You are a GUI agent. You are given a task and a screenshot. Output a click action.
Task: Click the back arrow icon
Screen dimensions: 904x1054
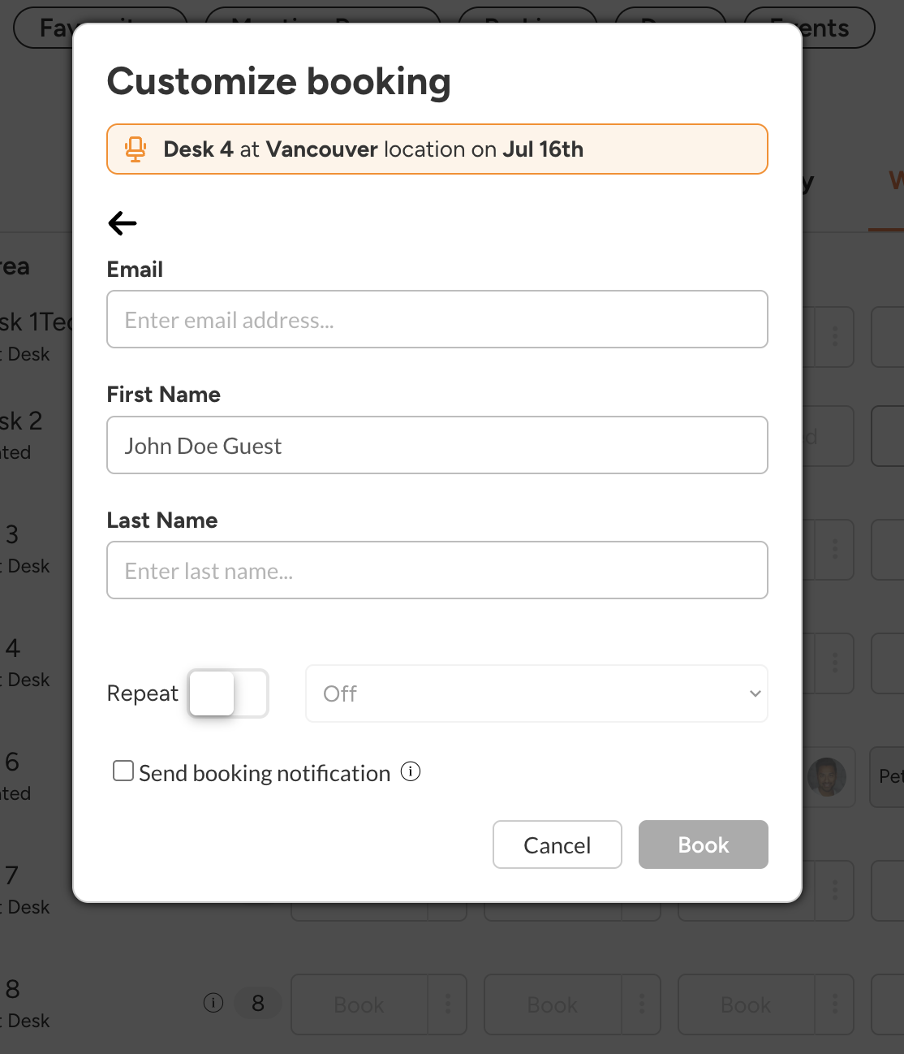(x=123, y=223)
